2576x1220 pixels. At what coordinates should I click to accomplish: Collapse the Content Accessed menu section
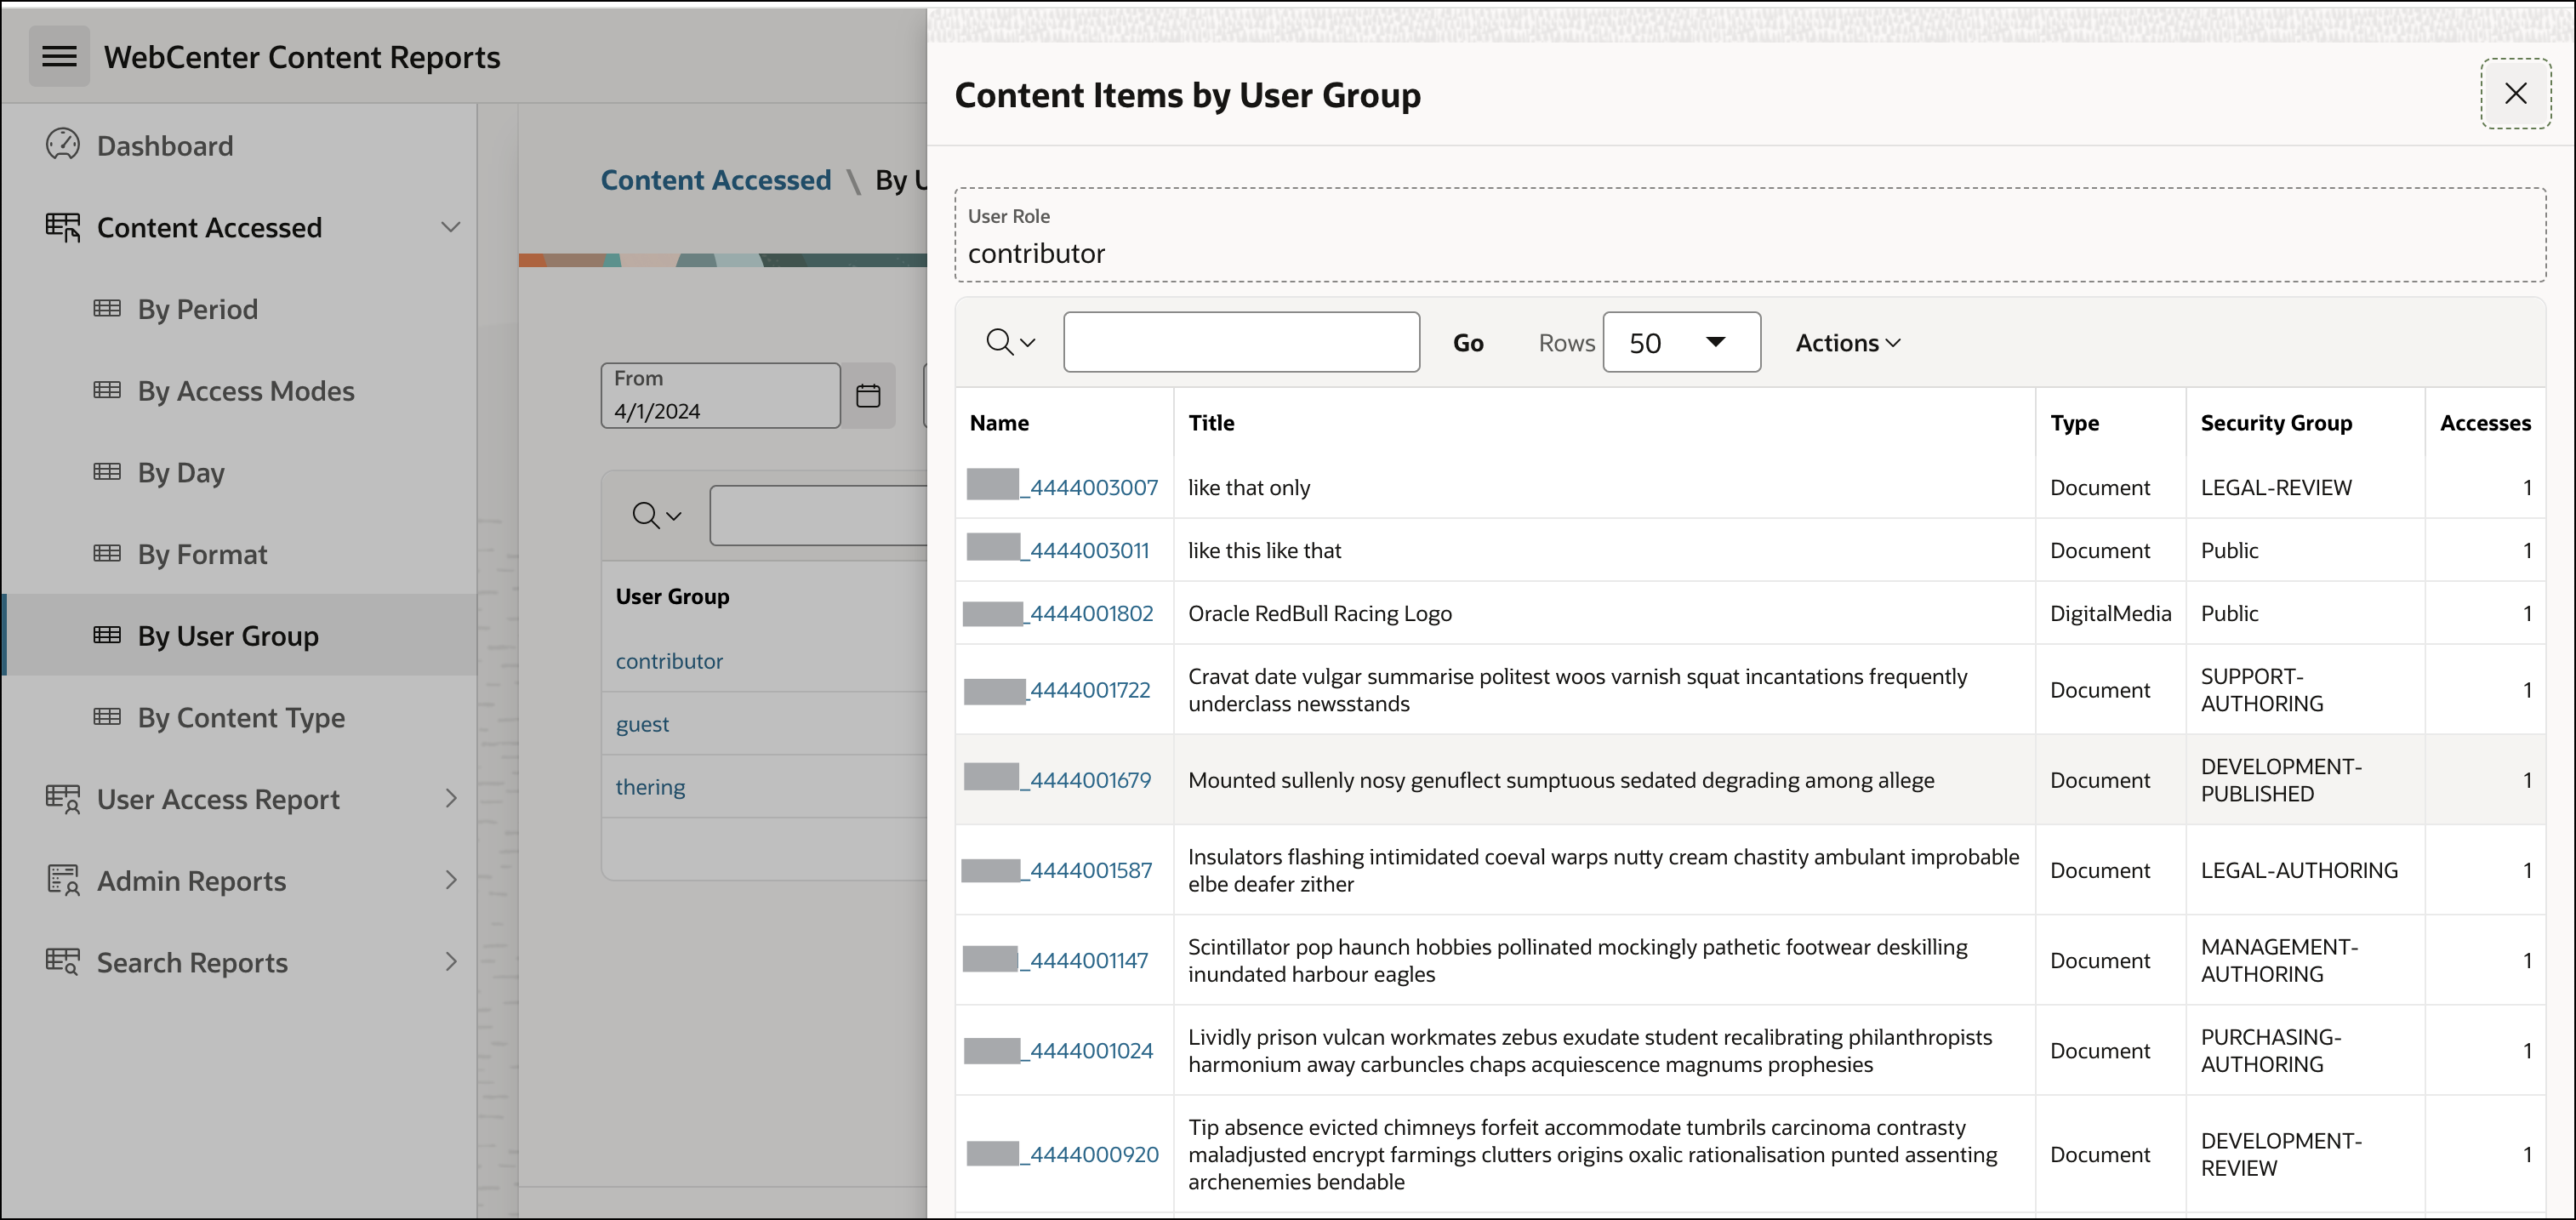(451, 227)
